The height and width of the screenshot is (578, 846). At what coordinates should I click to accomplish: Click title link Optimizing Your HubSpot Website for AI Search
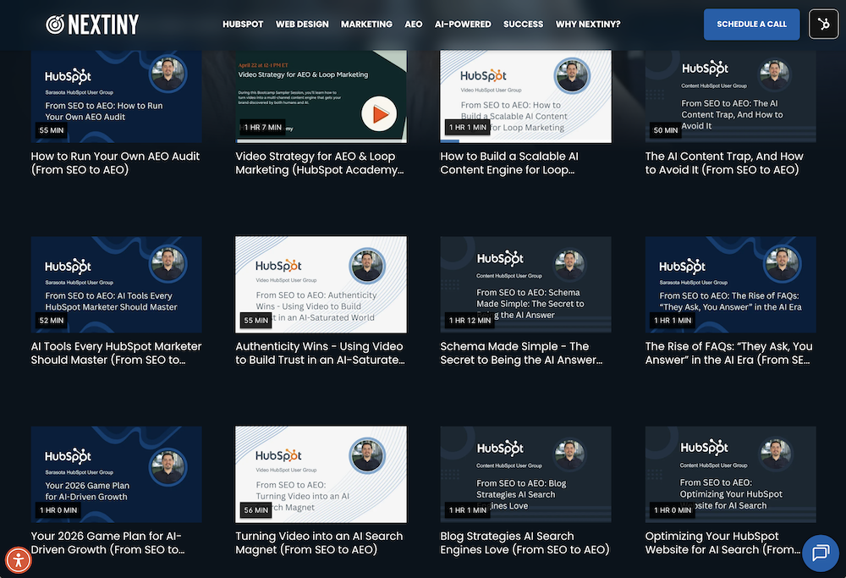pyautogui.click(x=723, y=543)
